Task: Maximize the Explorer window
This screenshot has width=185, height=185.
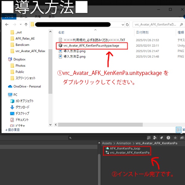Action: tap(170, 9)
